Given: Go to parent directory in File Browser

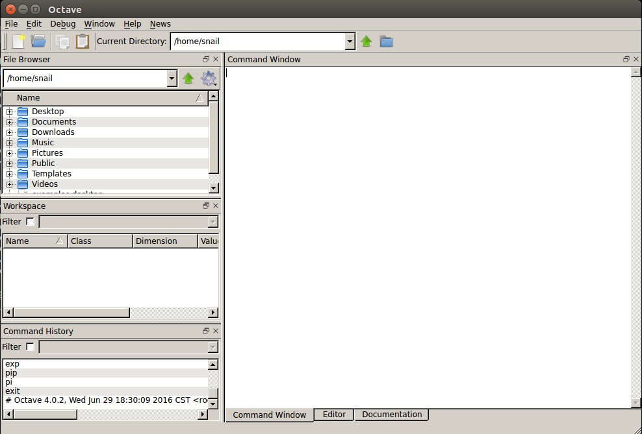Looking at the screenshot, I should (x=188, y=78).
